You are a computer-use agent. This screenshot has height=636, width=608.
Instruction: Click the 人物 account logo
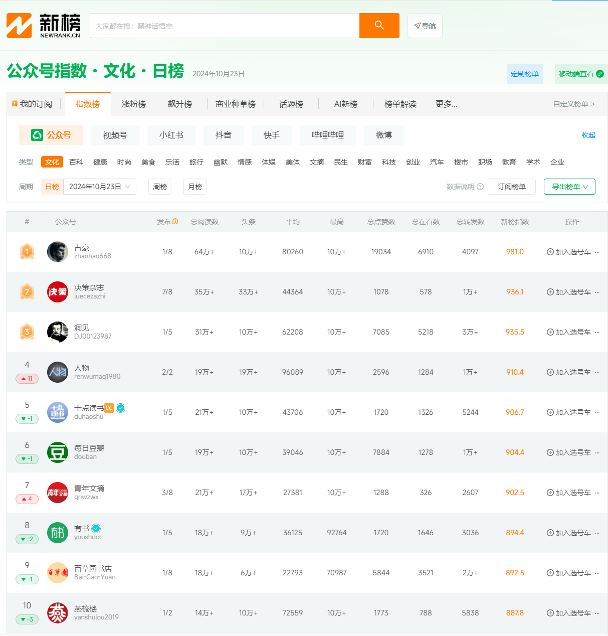(58, 372)
